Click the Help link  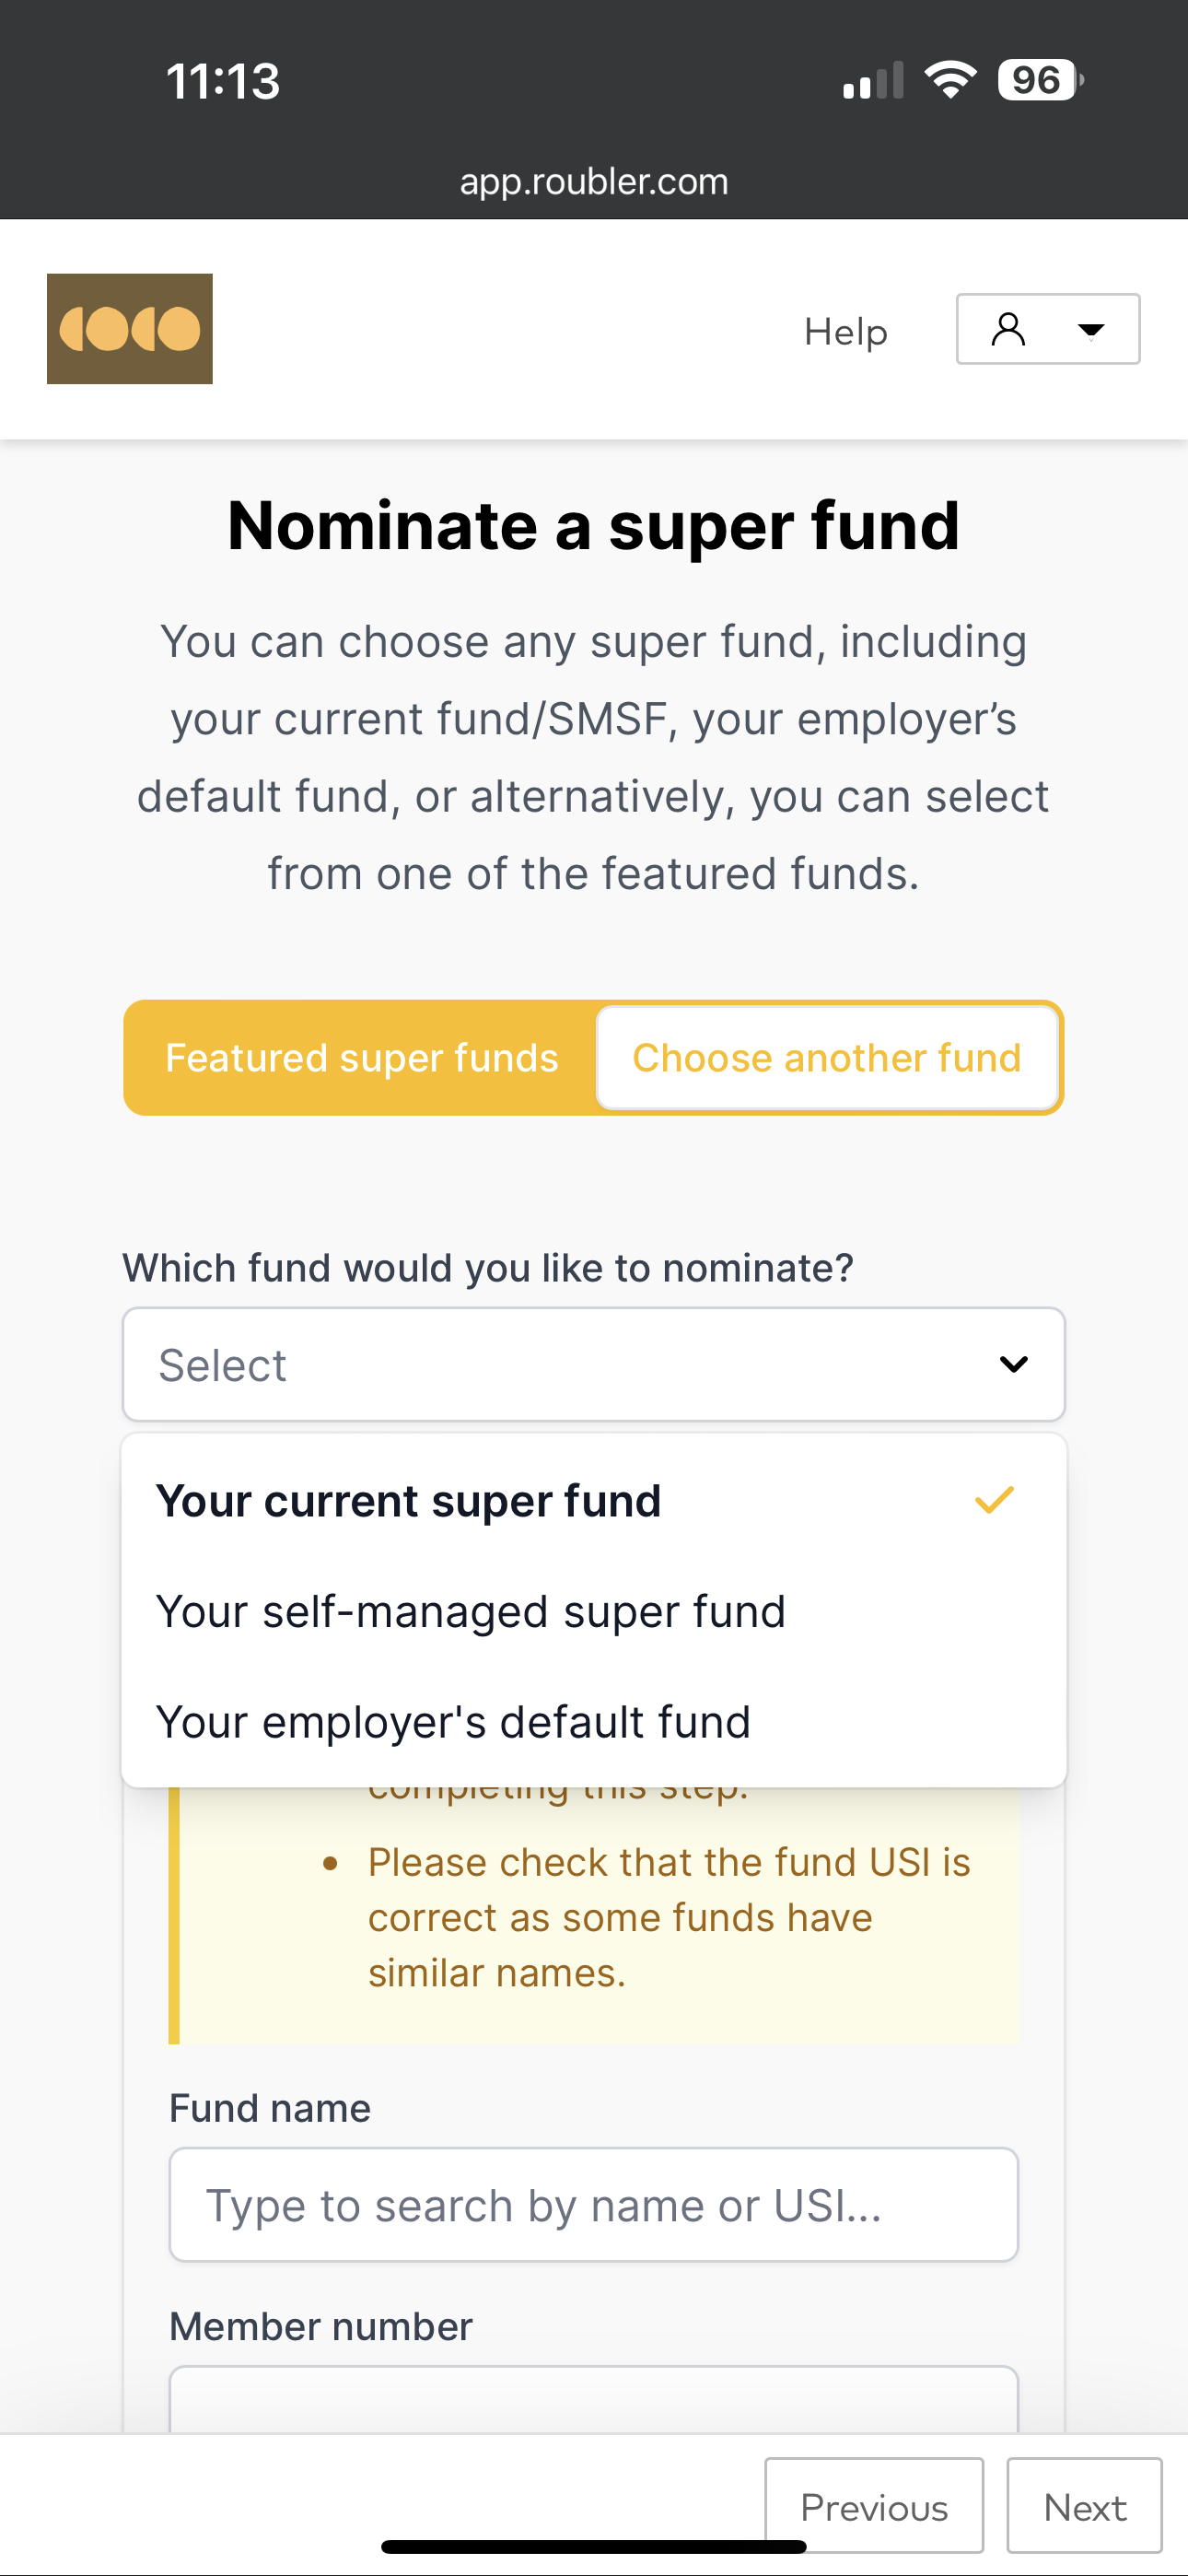click(846, 331)
